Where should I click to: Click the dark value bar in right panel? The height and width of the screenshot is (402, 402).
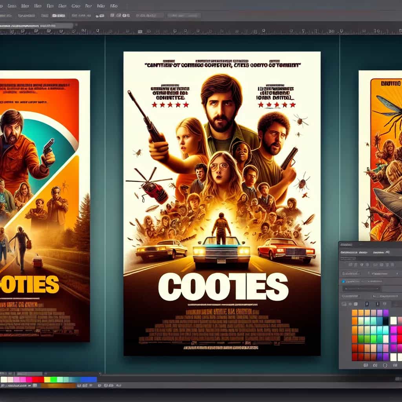(362, 289)
